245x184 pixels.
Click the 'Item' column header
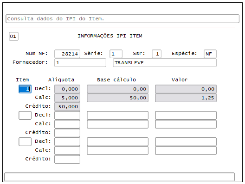pos(22,80)
